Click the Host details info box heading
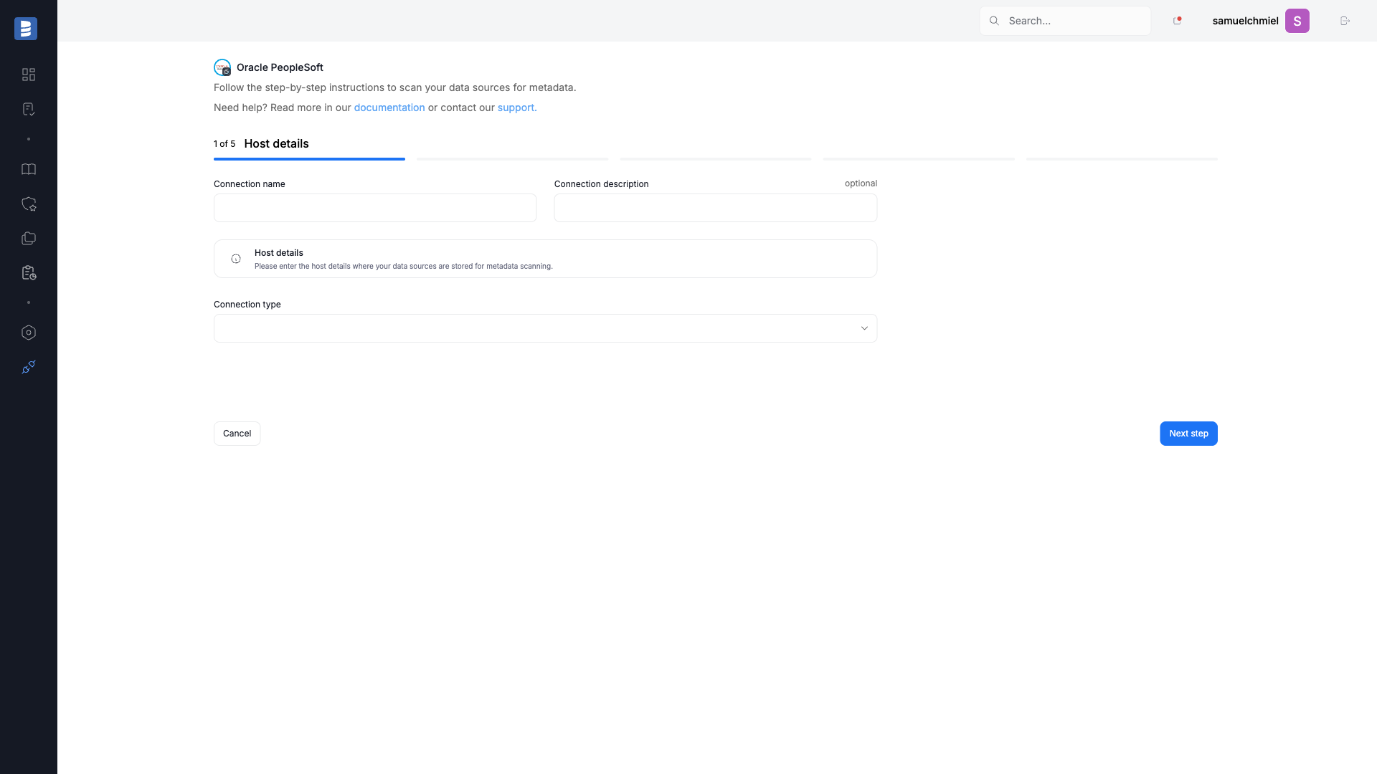The height and width of the screenshot is (774, 1377). point(279,253)
